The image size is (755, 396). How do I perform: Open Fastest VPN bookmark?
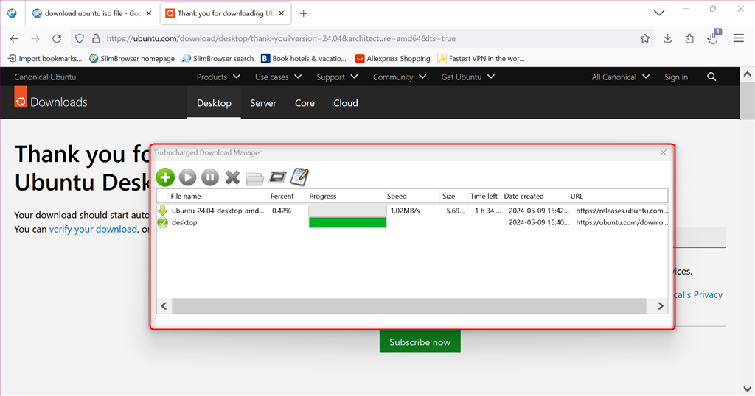click(x=481, y=59)
